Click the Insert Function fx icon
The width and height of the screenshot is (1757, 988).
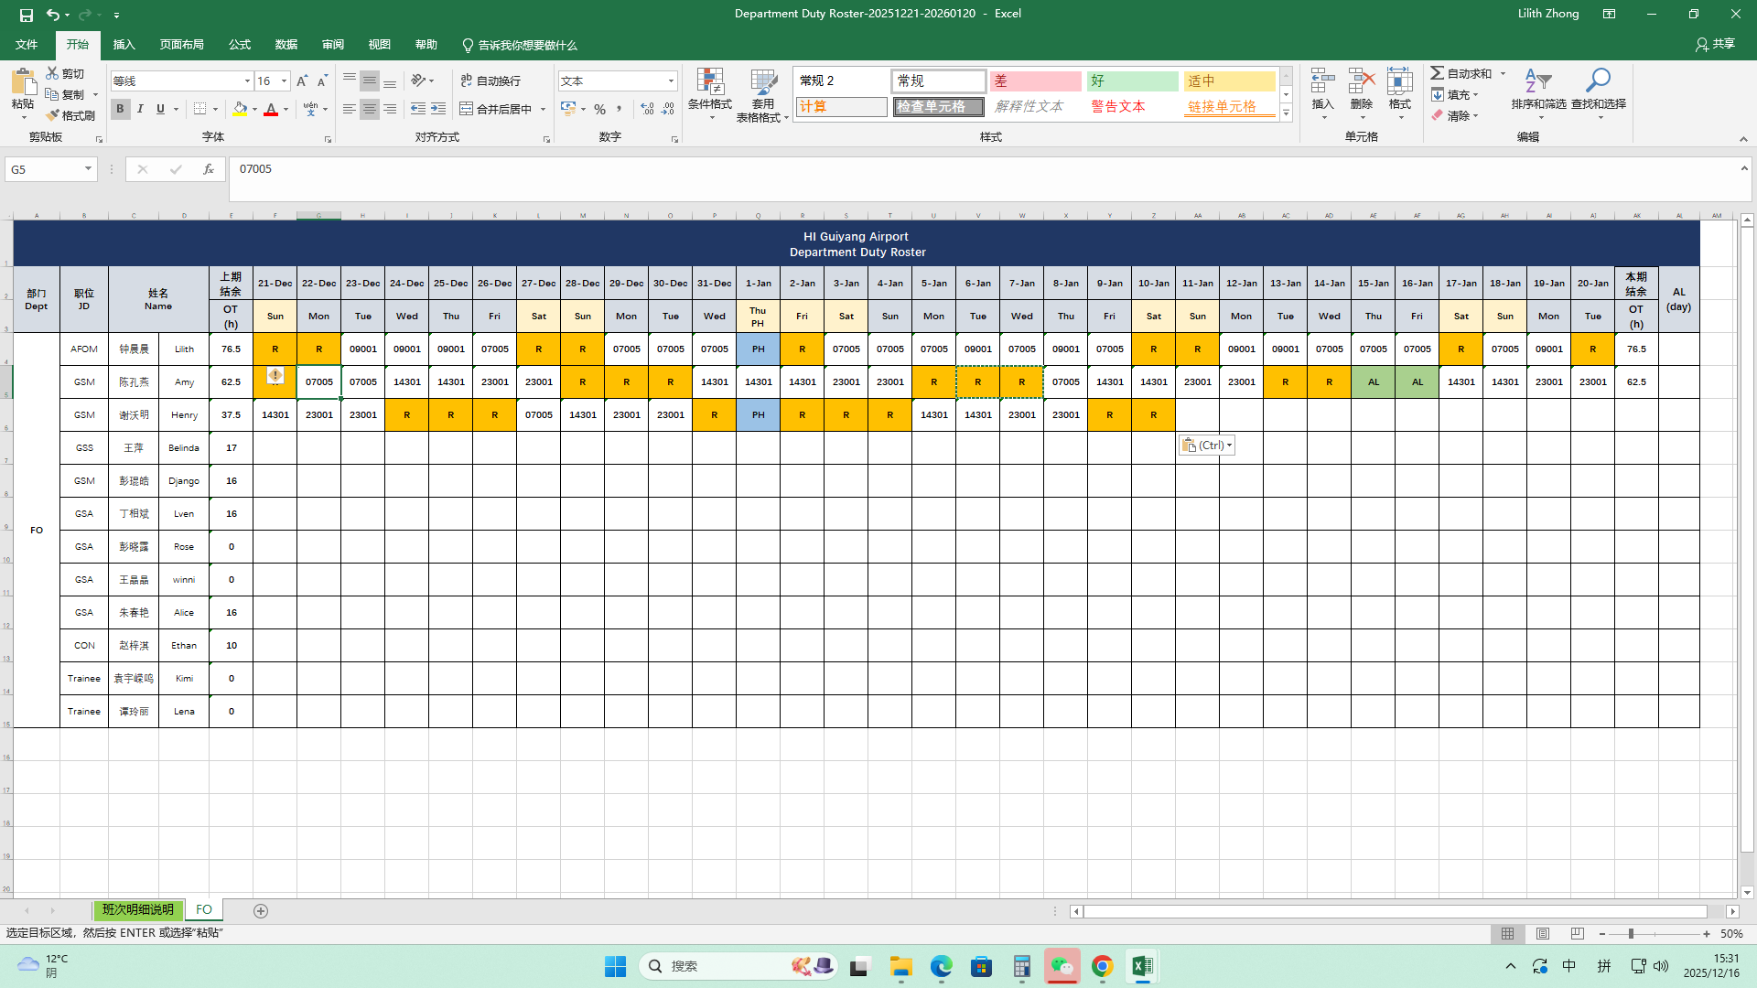pos(209,169)
